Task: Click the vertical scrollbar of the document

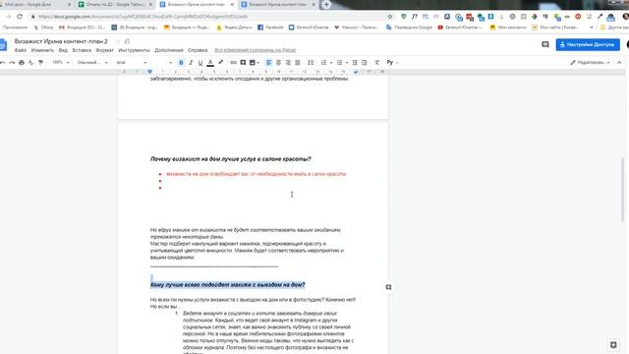Action: 622,189
